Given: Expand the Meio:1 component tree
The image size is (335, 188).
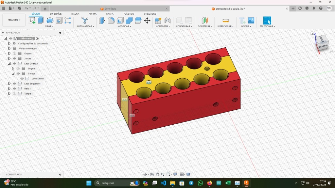Looking at the screenshot, I should pyautogui.click(x=9, y=89).
